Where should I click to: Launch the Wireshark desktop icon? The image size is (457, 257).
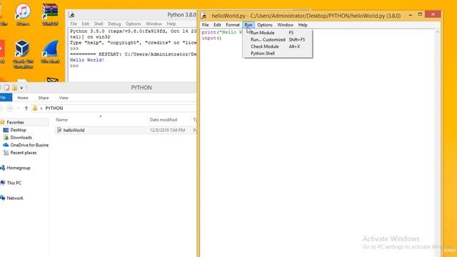click(x=50, y=52)
